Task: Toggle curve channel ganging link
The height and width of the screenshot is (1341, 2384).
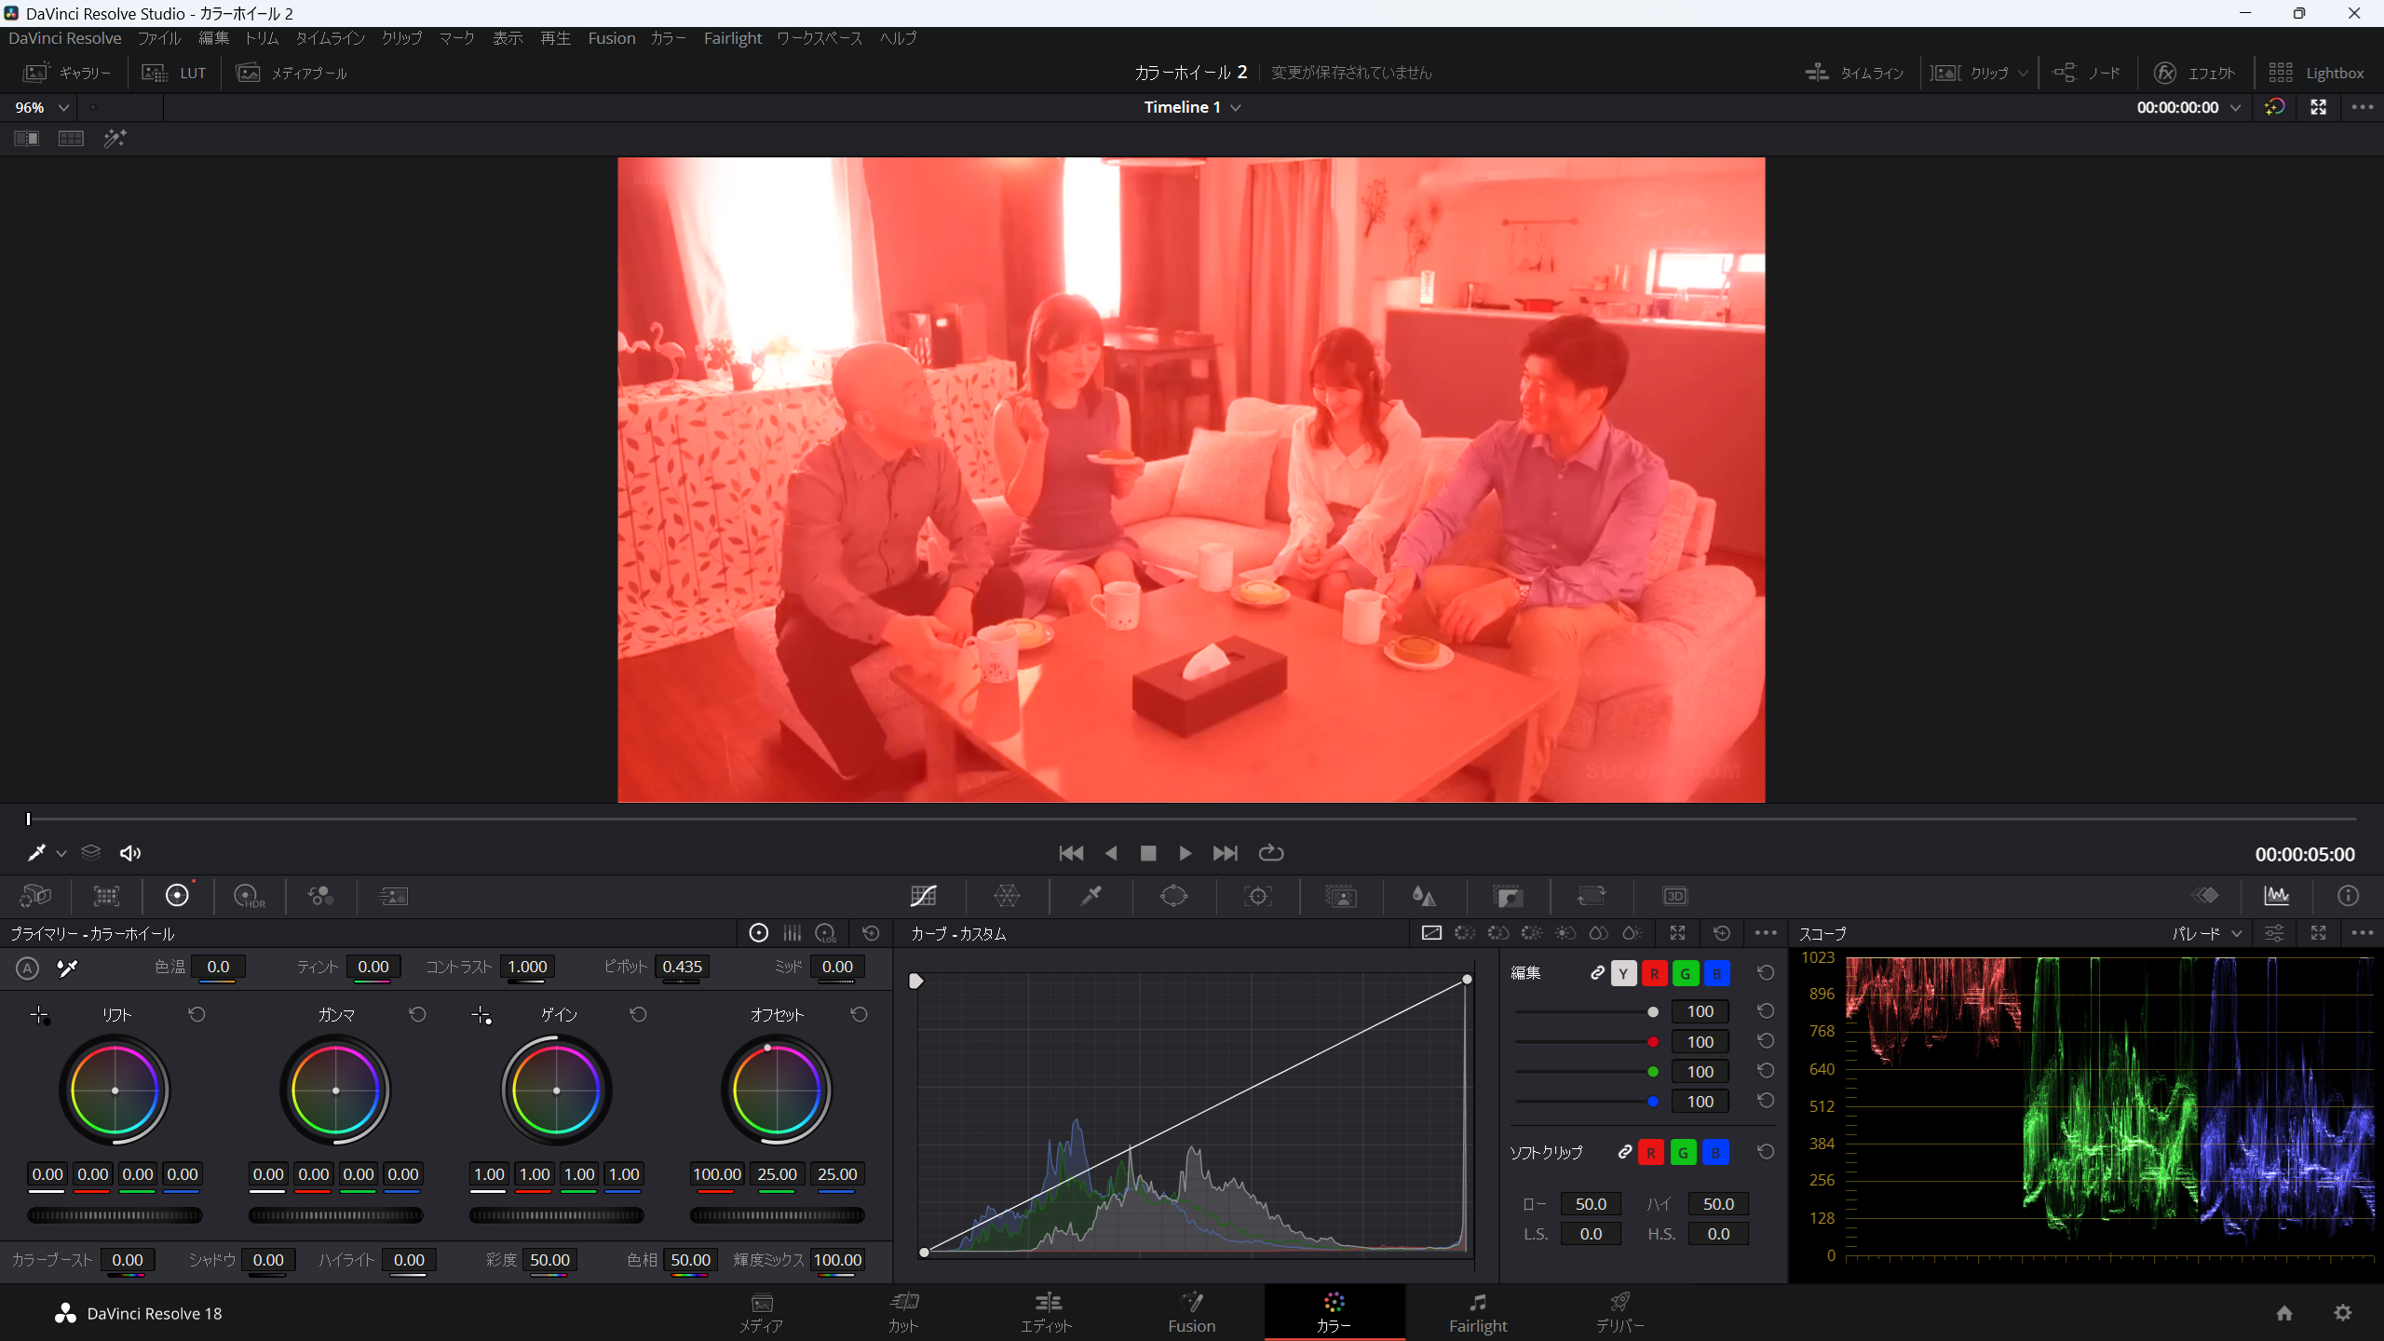Action: click(1597, 973)
